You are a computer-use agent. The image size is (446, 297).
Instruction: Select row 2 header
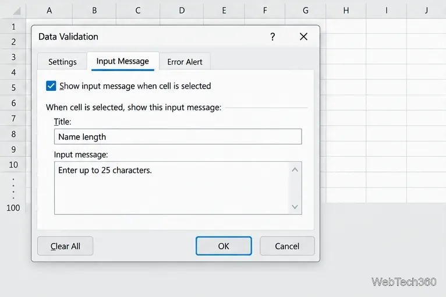coord(13,42)
